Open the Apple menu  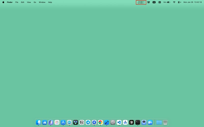click(x=3, y=2)
